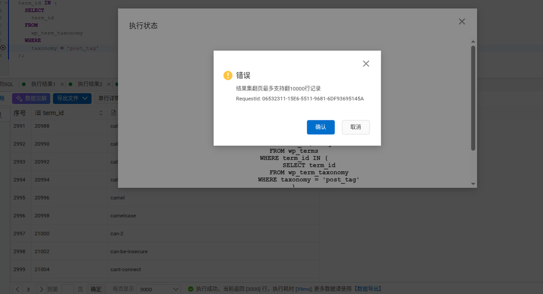Click the 执行状态 panel scroll-up arrow
Image resolution: width=543 pixels, height=294 pixels.
click(473, 41)
